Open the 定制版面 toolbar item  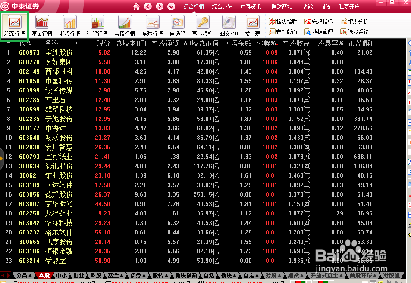283,32
